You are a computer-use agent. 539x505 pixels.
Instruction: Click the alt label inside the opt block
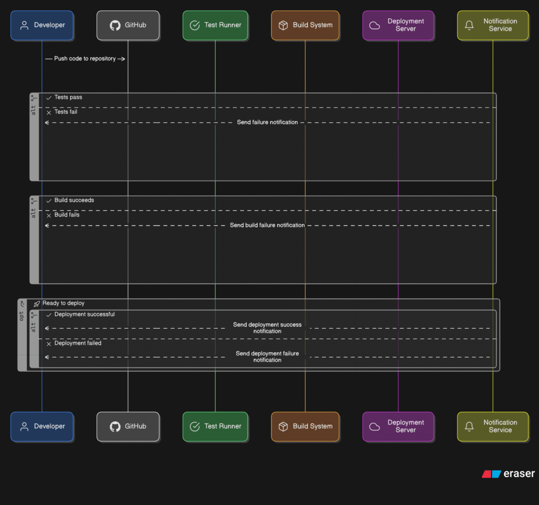coord(33,327)
